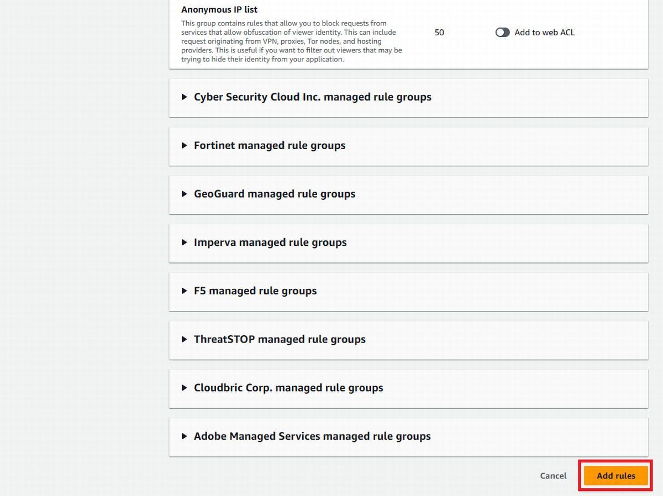Click the arrow icon next to ThreatSTOP

click(185, 340)
